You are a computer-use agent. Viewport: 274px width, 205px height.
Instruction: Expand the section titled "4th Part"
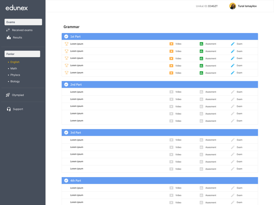pos(160,181)
